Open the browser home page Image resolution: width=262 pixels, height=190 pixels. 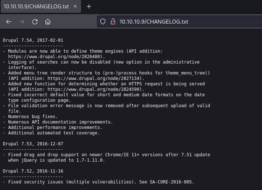coord(48,22)
